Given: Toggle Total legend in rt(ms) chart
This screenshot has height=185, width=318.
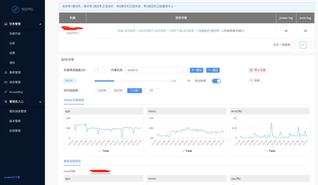Looking at the screenshot, I should point(187,151).
